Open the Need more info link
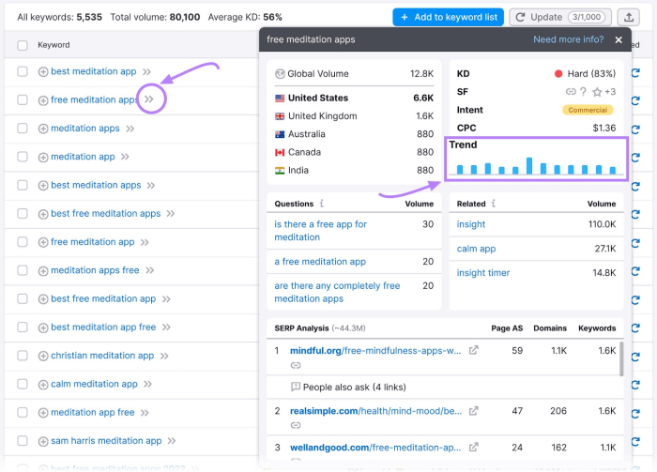657x472 pixels. click(568, 39)
